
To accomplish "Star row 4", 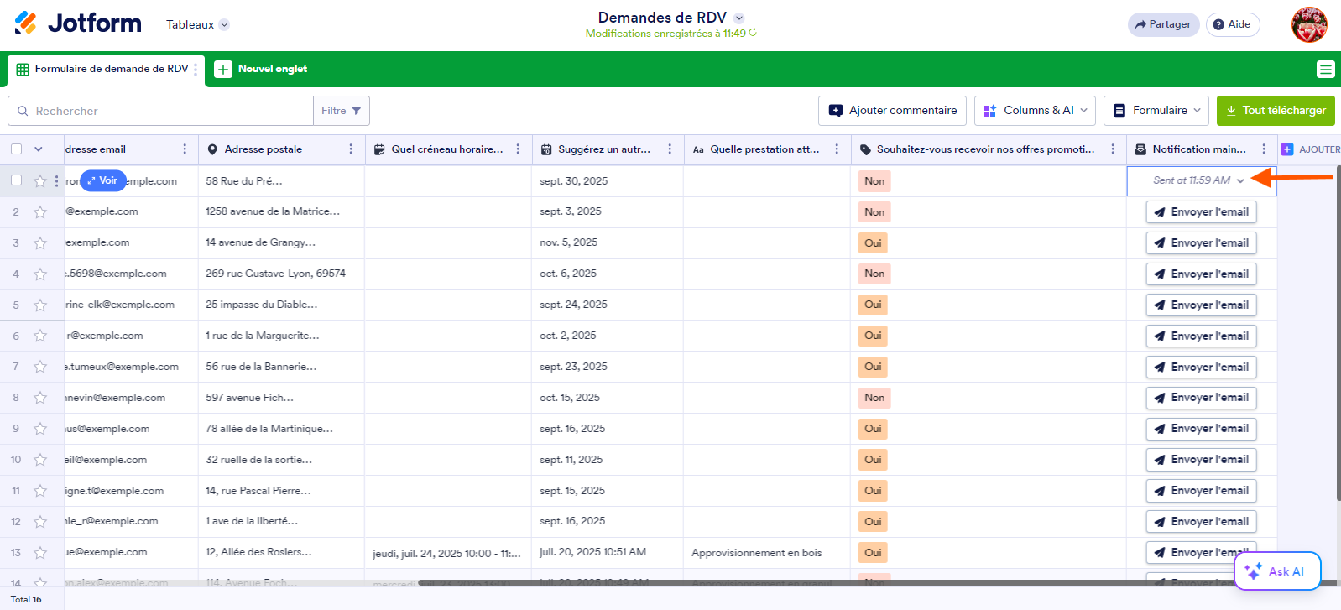I will pyautogui.click(x=40, y=274).
